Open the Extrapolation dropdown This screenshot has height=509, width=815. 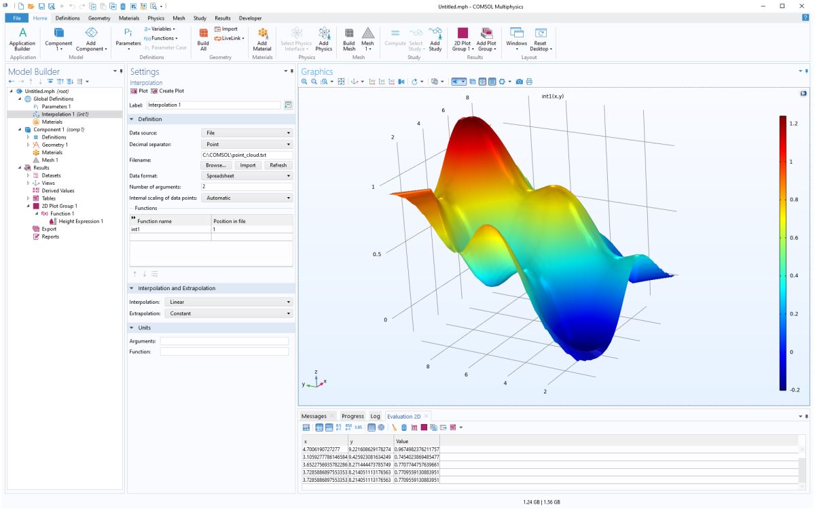point(230,313)
